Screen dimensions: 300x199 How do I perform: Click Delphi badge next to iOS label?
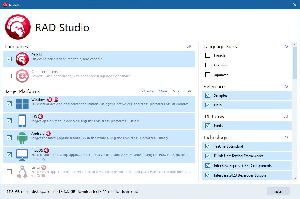tap(40, 117)
